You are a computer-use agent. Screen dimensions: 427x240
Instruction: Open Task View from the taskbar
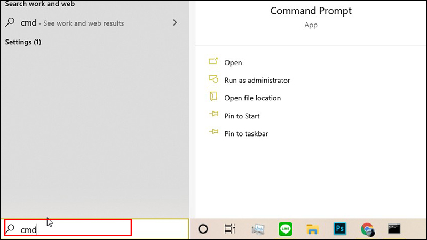(x=230, y=229)
